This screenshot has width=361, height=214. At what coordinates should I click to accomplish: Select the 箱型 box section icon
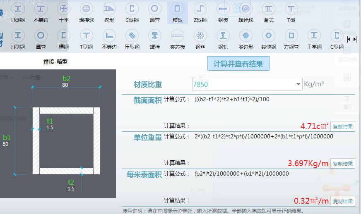point(177,13)
